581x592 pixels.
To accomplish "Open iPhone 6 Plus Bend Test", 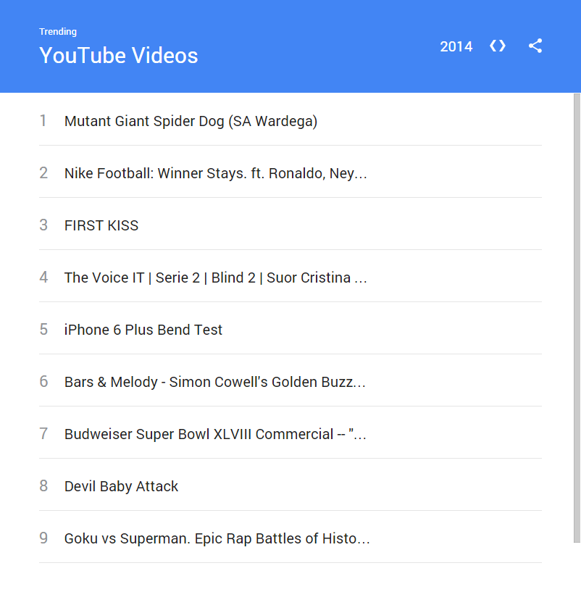I will click(x=143, y=330).
